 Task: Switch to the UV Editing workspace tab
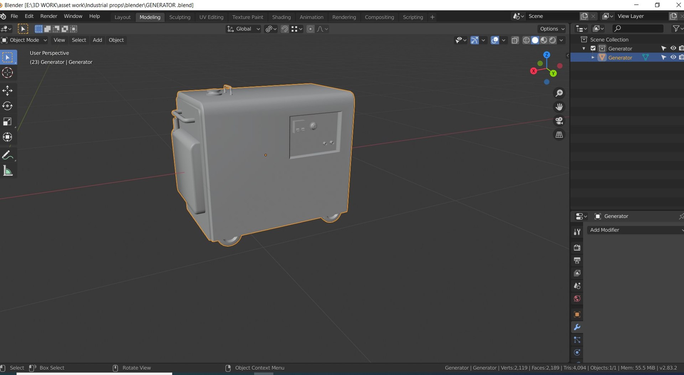[211, 17]
